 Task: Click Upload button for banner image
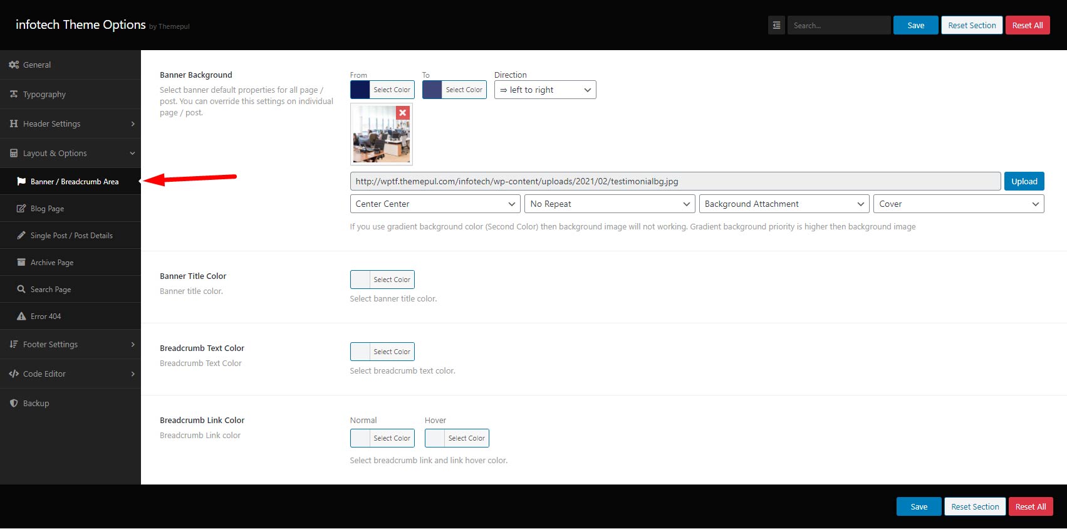tap(1024, 181)
